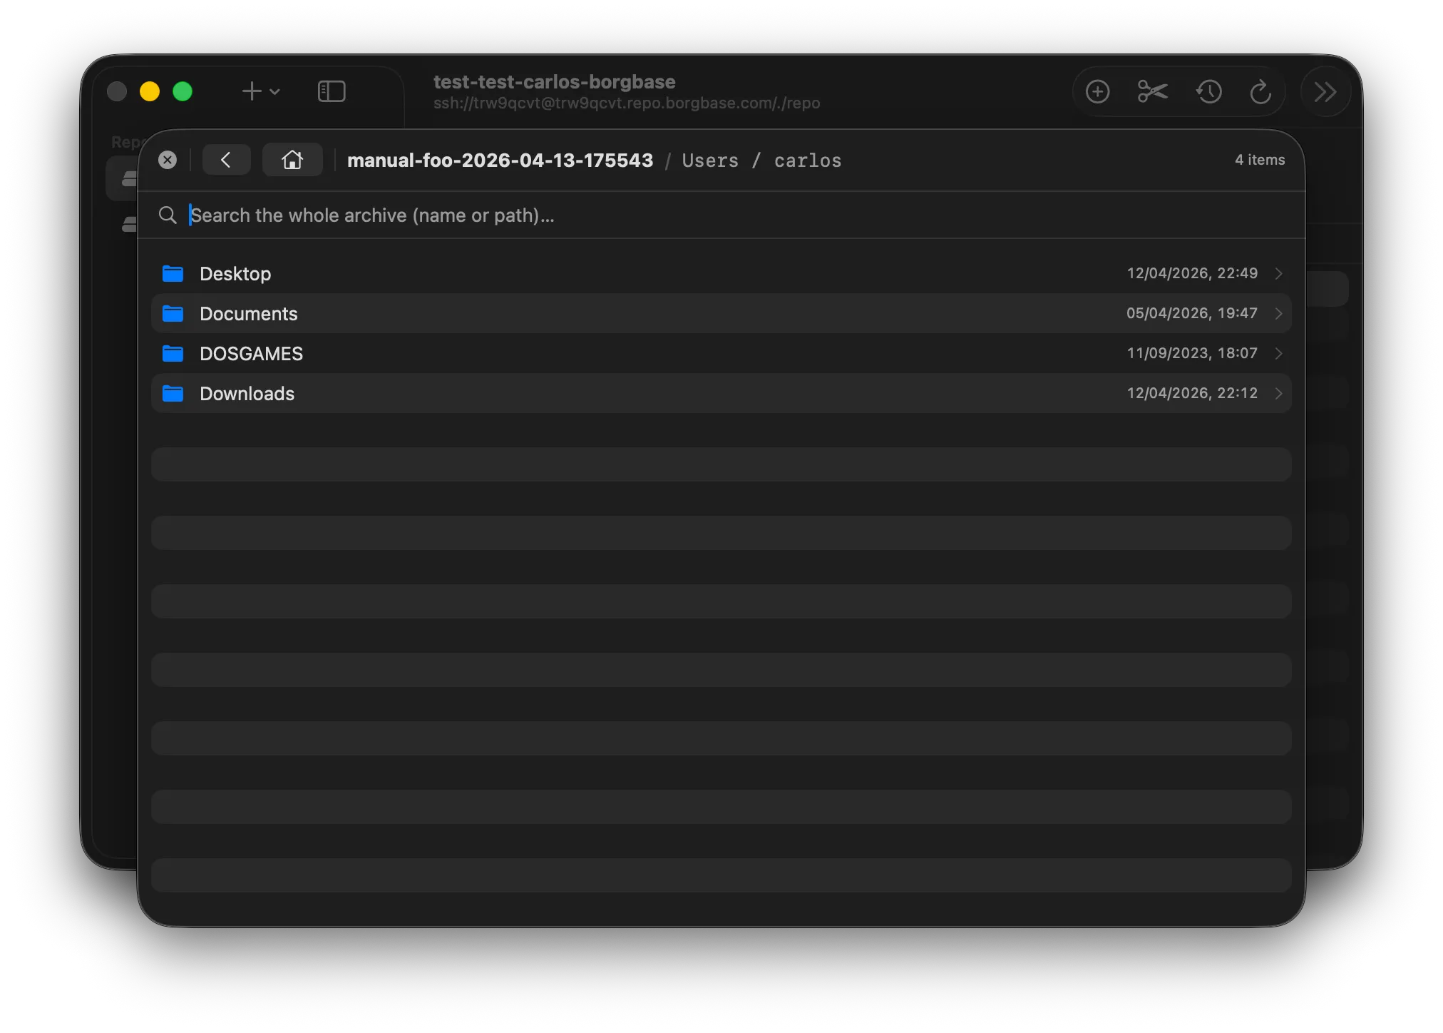Open the history/restore clock icon in the toolbar
This screenshot has width=1443, height=1033.
[x=1208, y=91]
